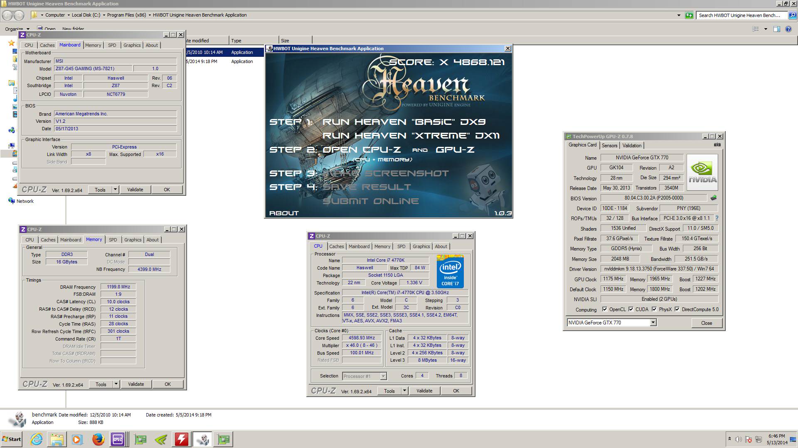Expand Tools dropdown arrow in Memory CPU-Z
798x448 pixels.
[x=116, y=384]
